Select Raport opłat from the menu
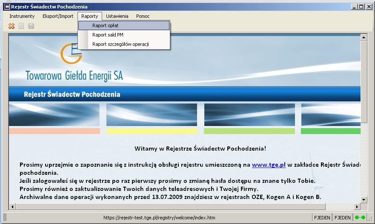Viewport: 375px width, 224px height. [x=124, y=25]
